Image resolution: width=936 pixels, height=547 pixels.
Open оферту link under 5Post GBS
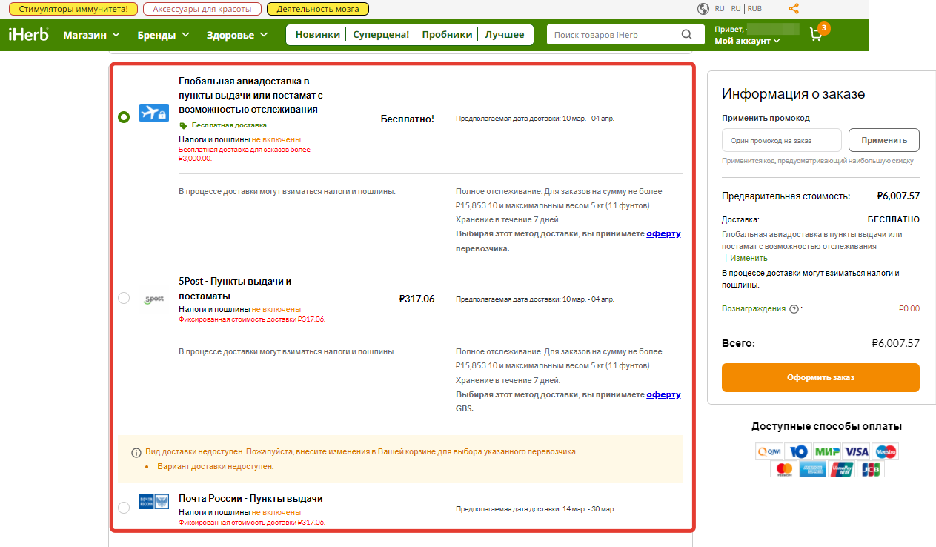click(663, 394)
